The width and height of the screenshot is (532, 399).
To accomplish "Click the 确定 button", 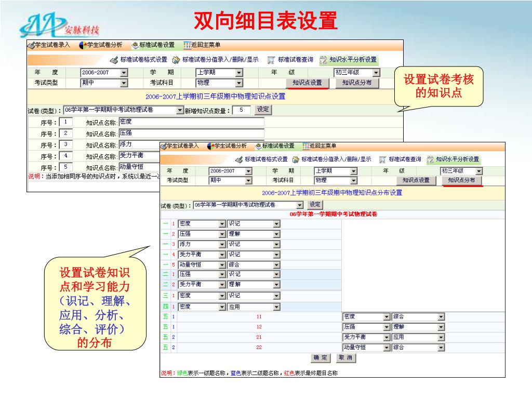I will coord(320,357).
